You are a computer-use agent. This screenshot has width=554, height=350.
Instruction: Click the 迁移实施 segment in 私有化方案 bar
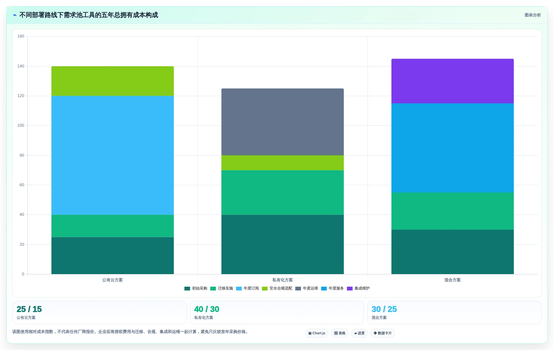283,192
